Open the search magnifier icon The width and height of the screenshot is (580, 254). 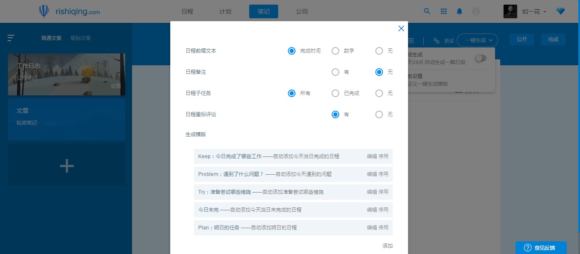(x=427, y=11)
